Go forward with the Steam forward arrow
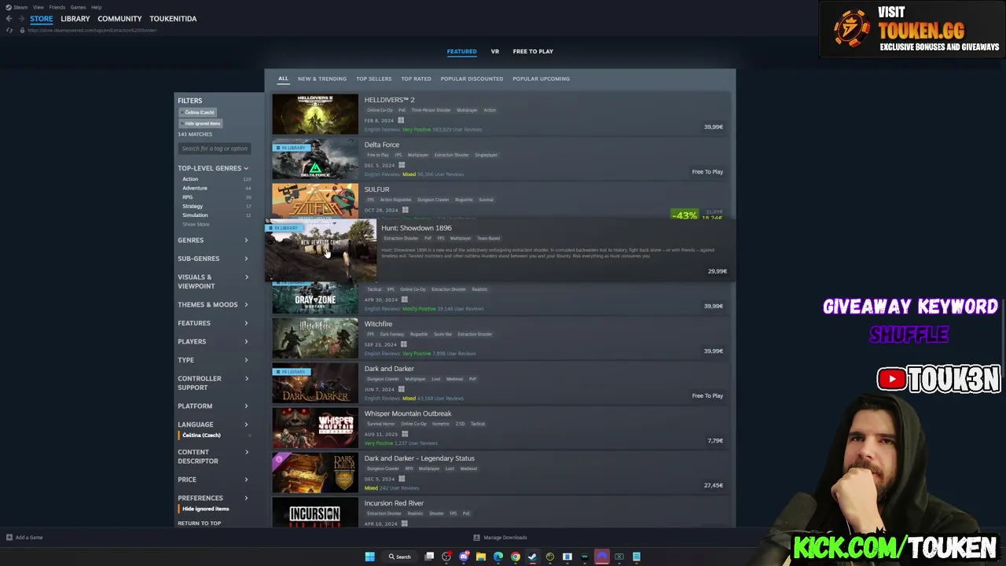 coord(20,19)
